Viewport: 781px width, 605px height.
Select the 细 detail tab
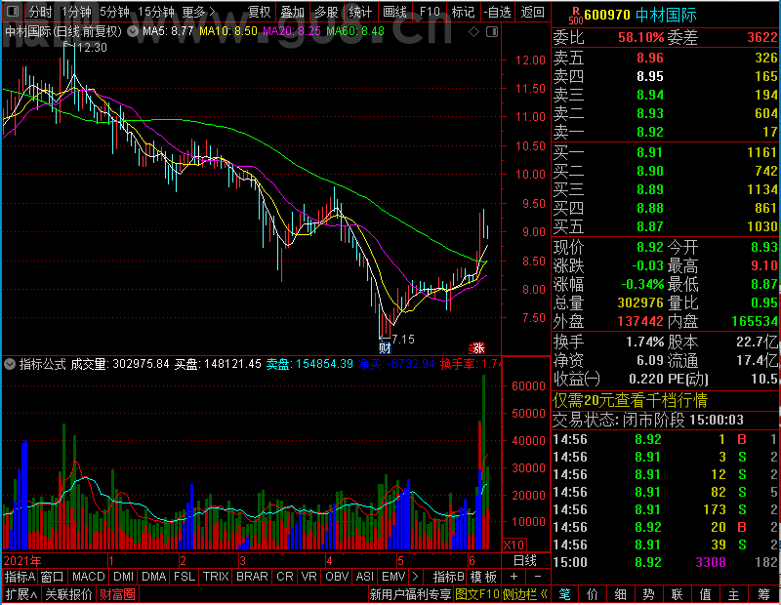[x=620, y=594]
